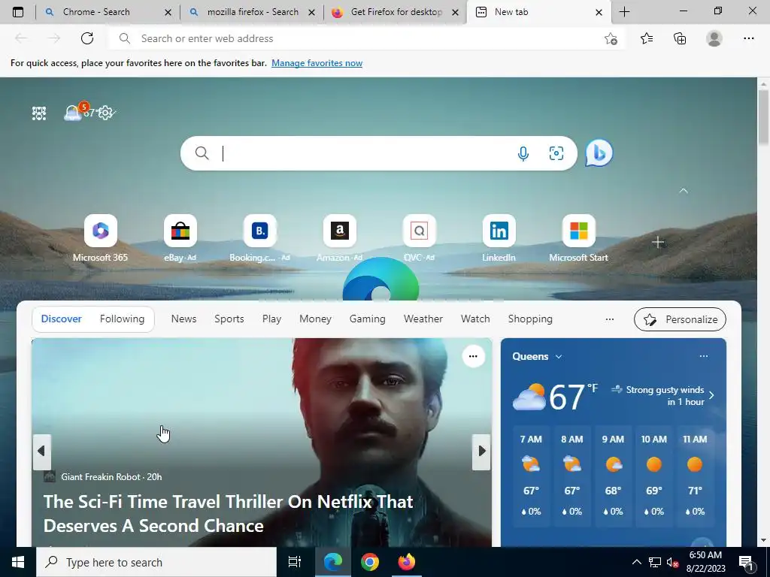Start visual search camera icon

(556, 153)
